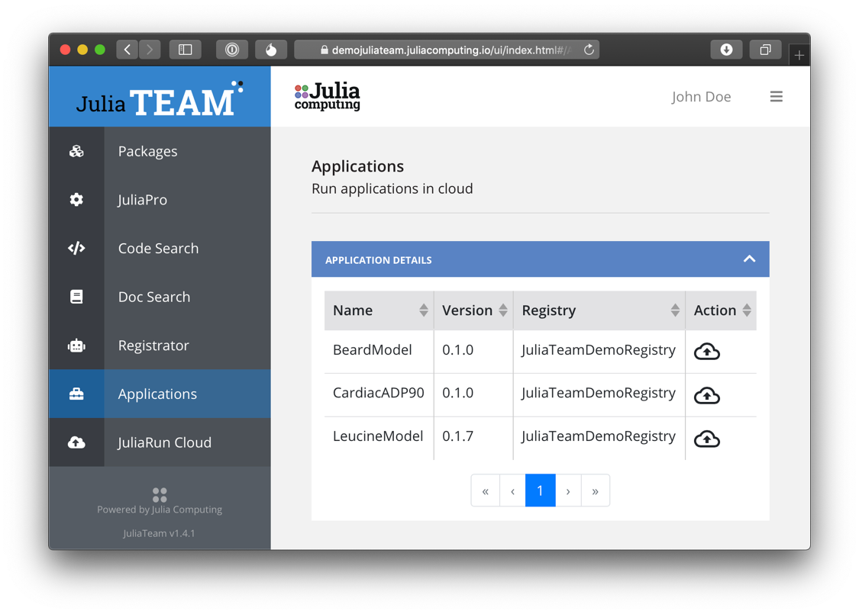The height and width of the screenshot is (614, 859).
Task: Click the JuliaTeam v1.4.1 version label
Action: (159, 534)
